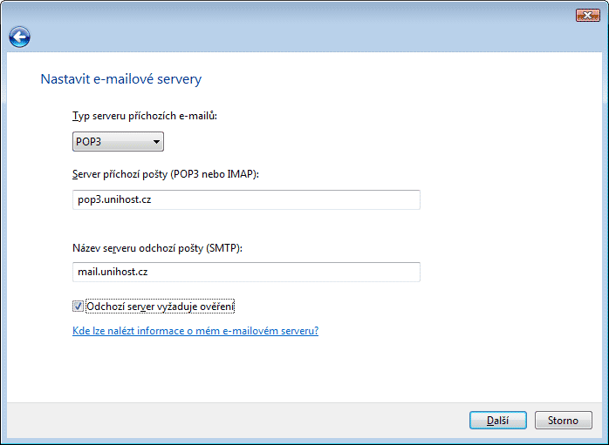Screen dimensions: 609x445
Task: Focus the SMTP outgoing server field
Action: (x=246, y=272)
